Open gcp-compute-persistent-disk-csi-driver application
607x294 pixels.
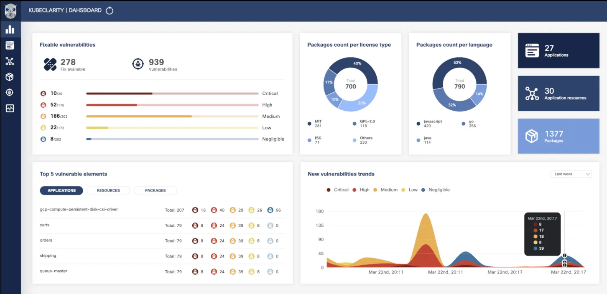(x=79, y=209)
